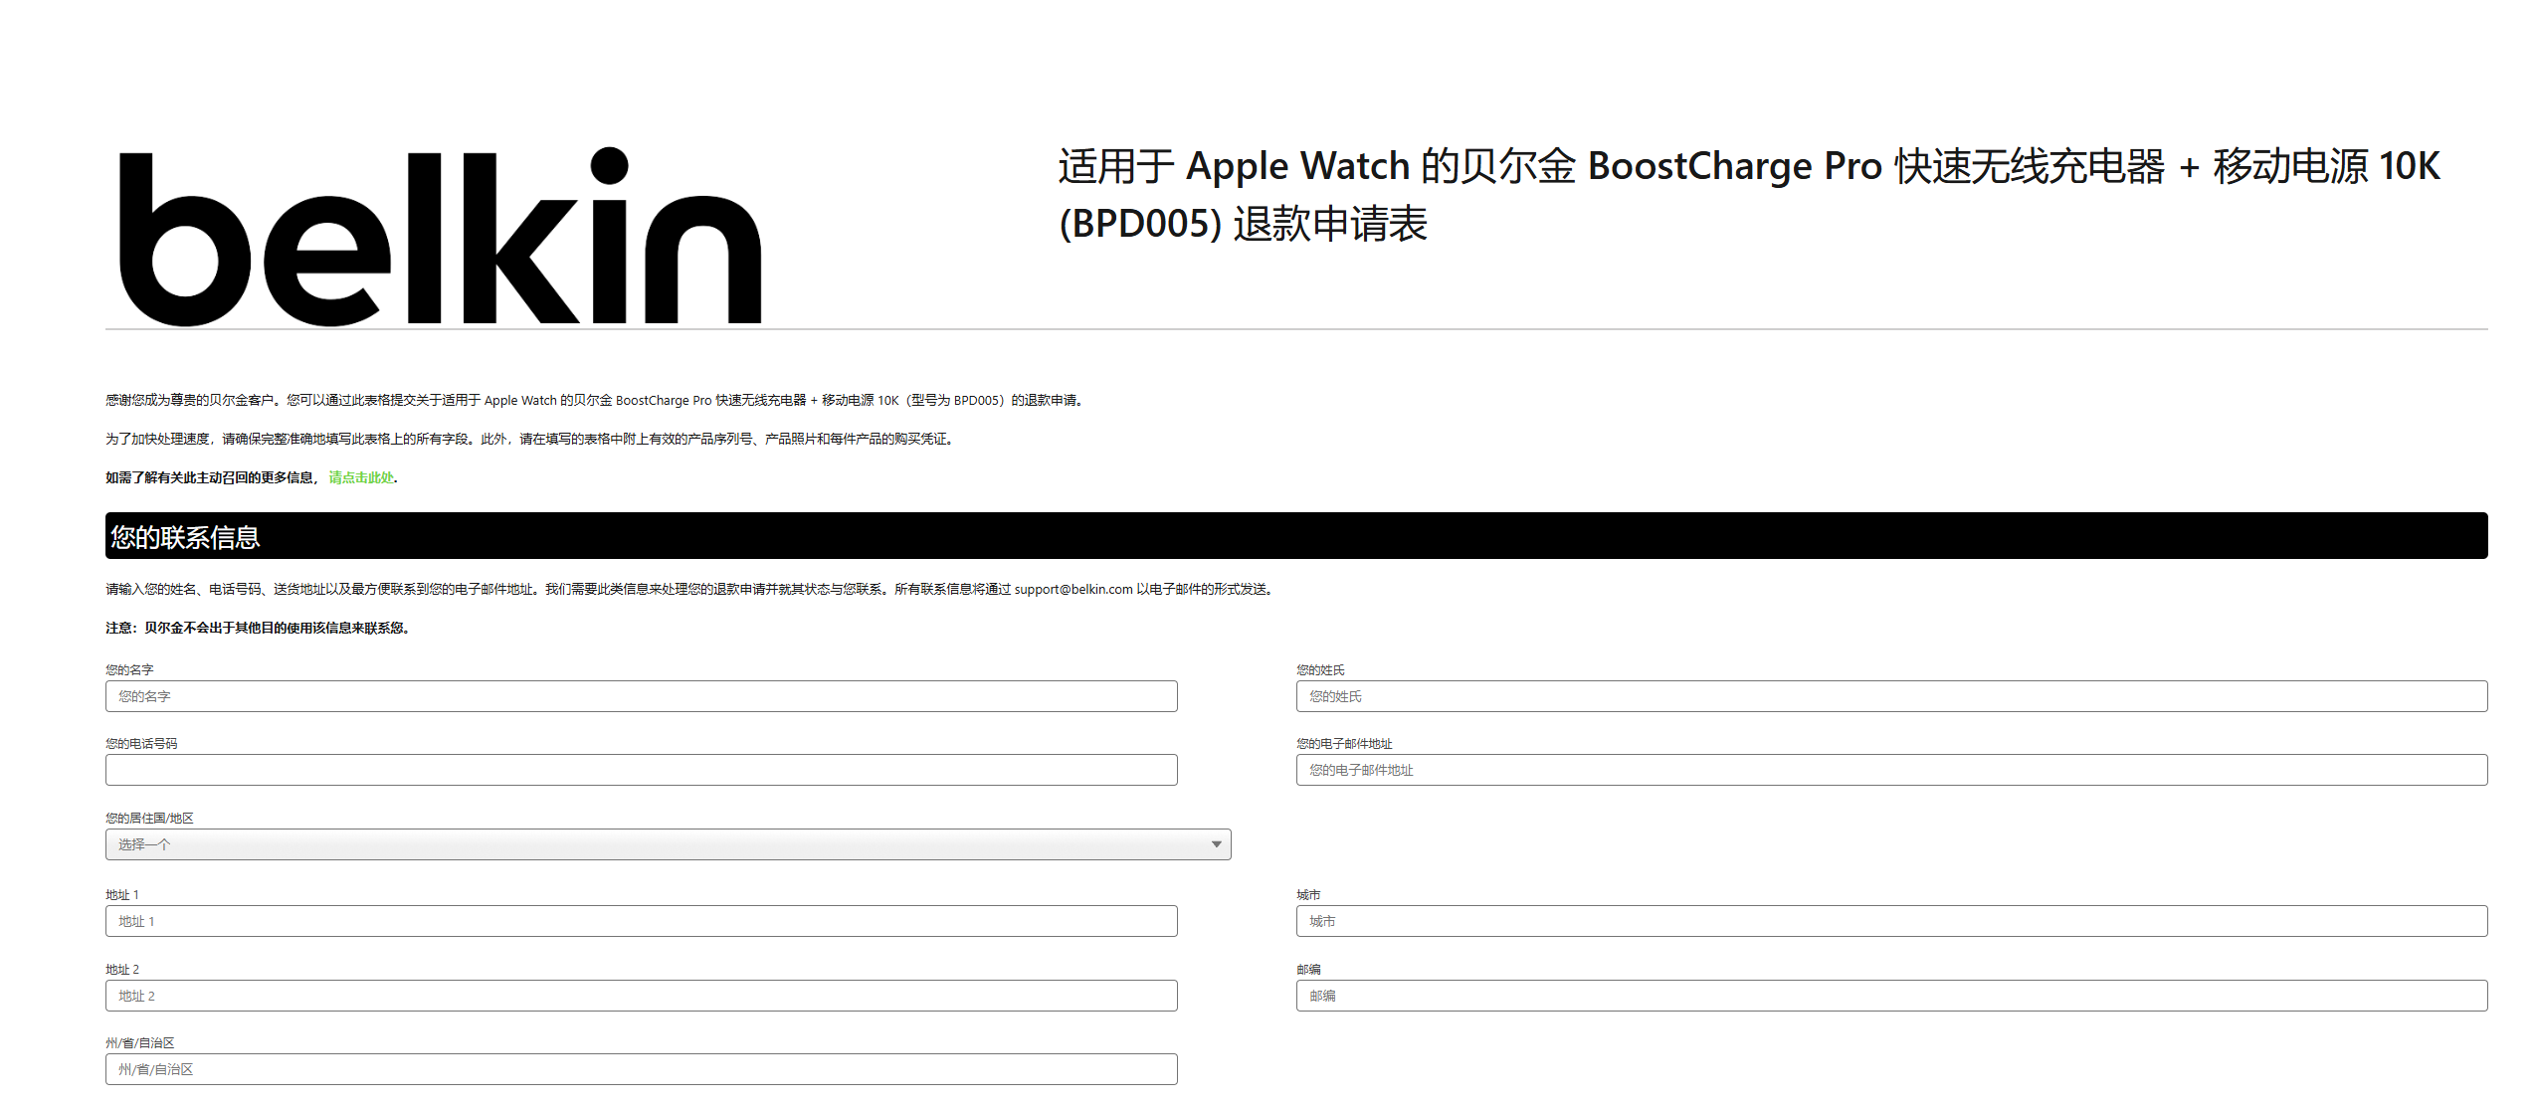This screenshot has width=2534, height=1107.
Task: Click the bold 注意 notice line
Action: click(x=259, y=629)
